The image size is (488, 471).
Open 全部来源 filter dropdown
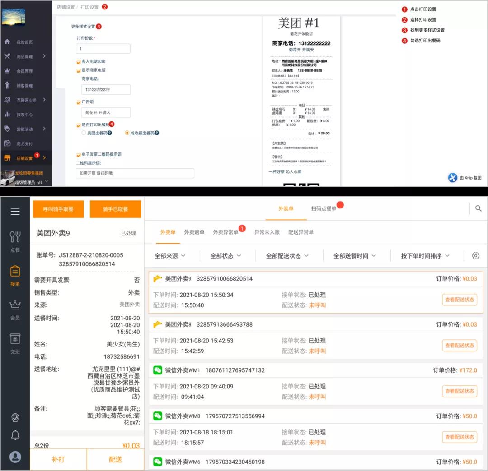click(170, 256)
